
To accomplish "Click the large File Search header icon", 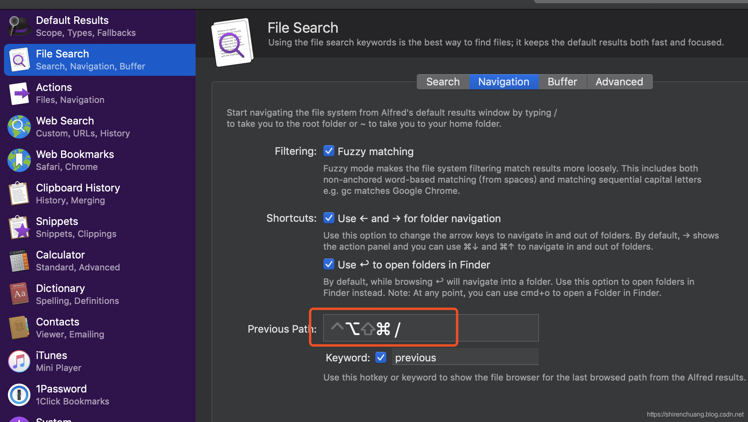I will click(x=232, y=42).
